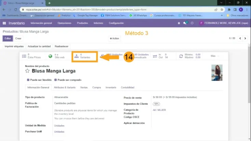Toggle the Puede ser comprado checkbox

click(x=55, y=80)
